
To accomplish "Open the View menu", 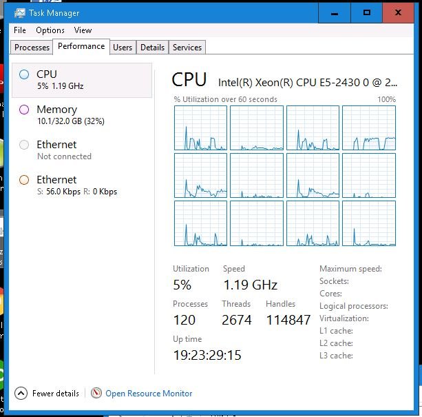I will (83, 30).
